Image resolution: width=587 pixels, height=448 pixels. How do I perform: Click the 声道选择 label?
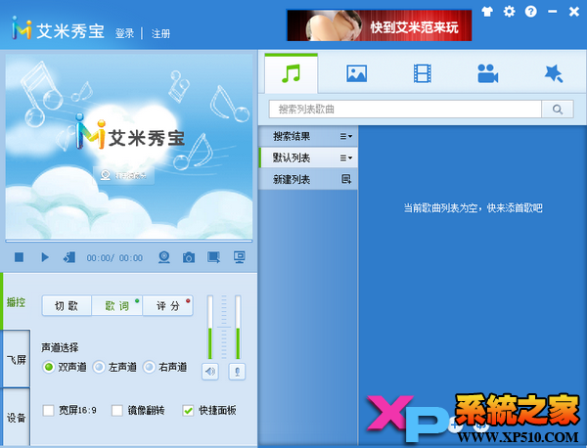[60, 347]
